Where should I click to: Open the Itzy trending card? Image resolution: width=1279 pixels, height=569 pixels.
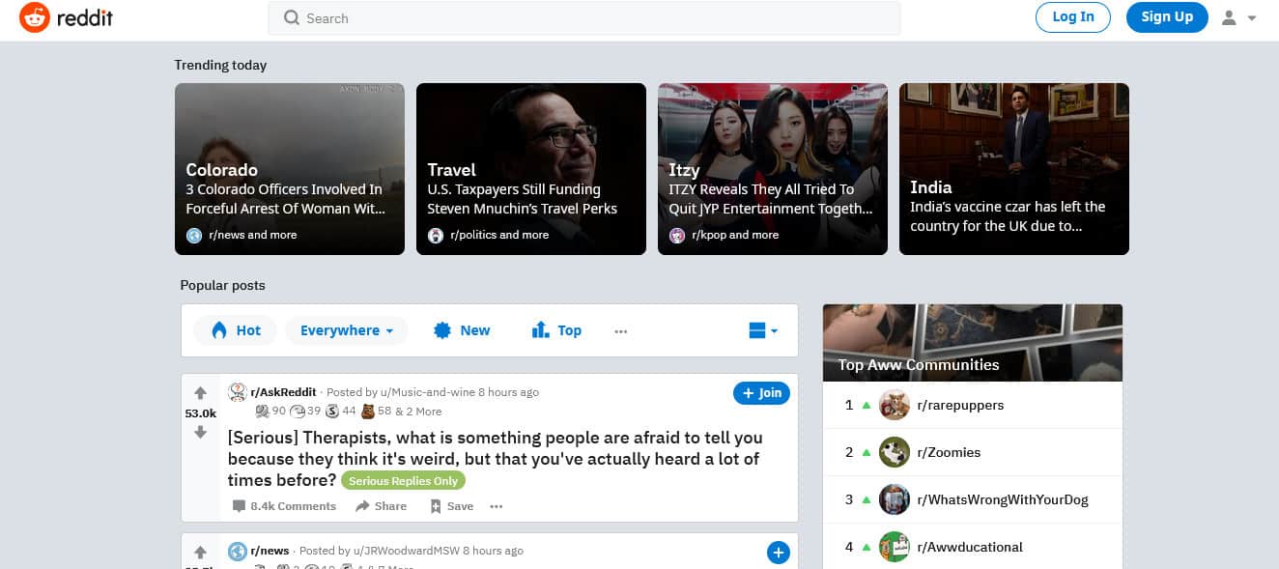[773, 169]
